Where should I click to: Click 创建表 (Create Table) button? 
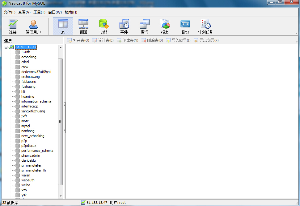point(127,40)
